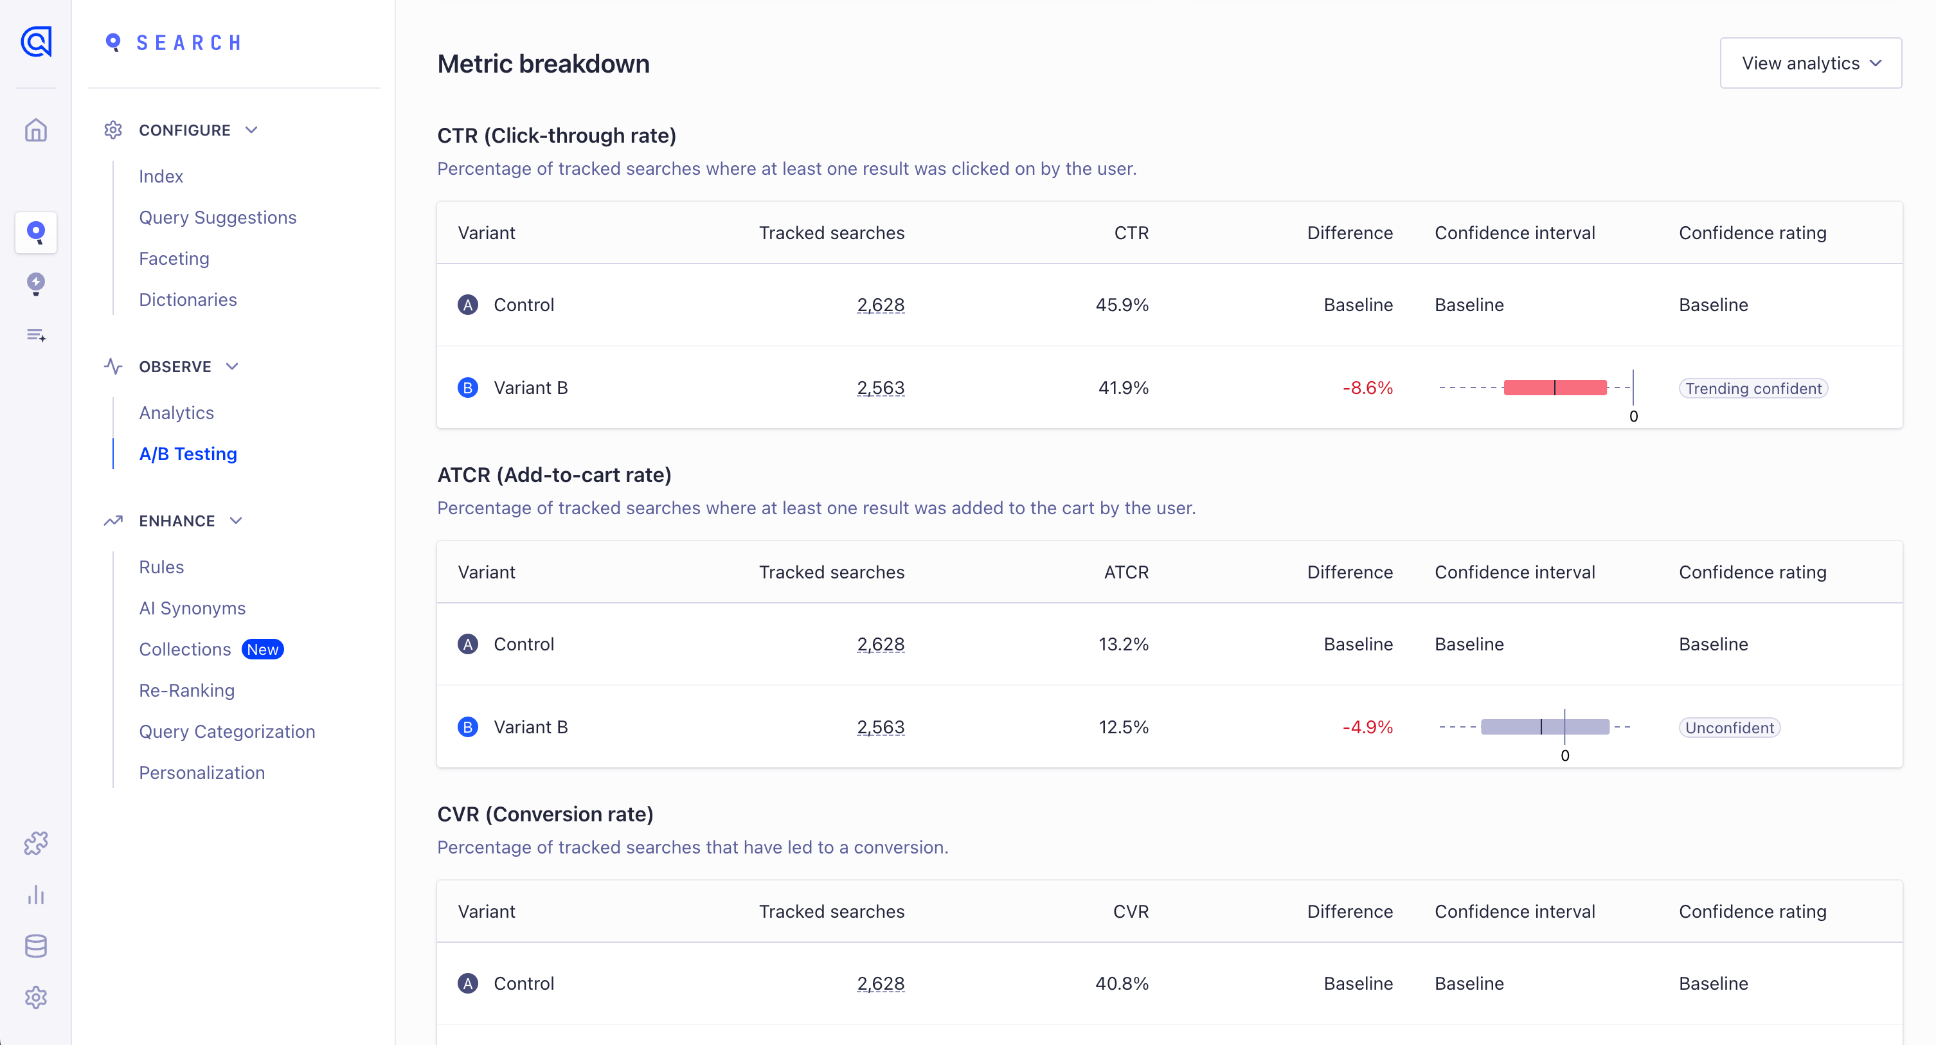
Task: Collapse the CONFIGURE section
Action: point(252,129)
